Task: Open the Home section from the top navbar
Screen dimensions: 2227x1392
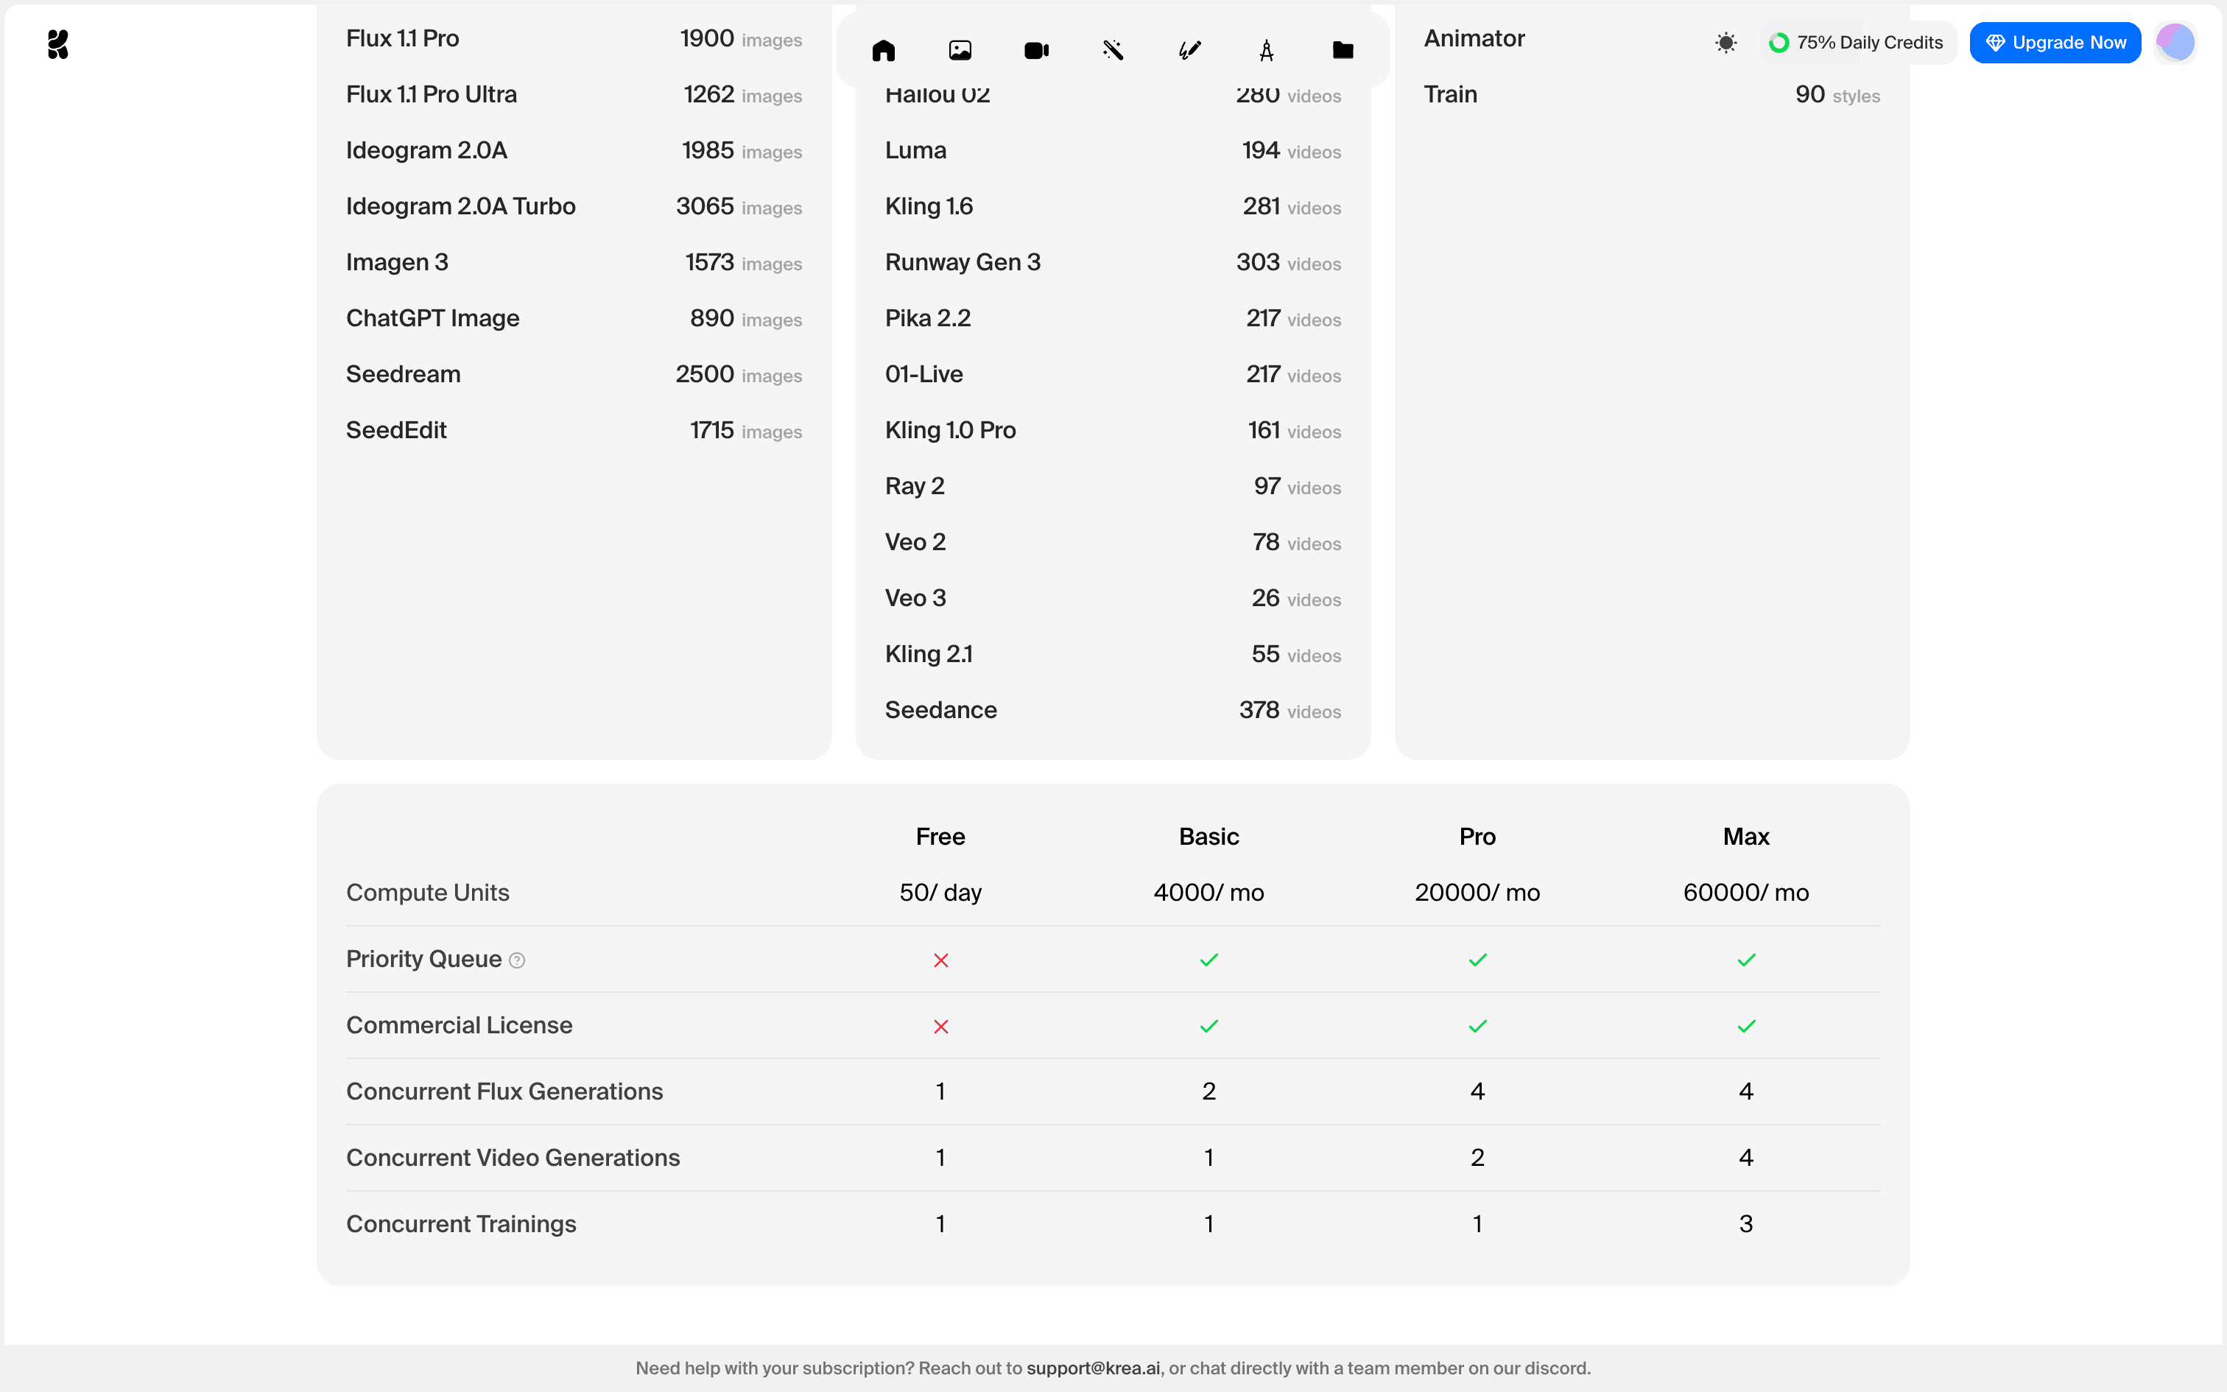Action: [x=882, y=50]
